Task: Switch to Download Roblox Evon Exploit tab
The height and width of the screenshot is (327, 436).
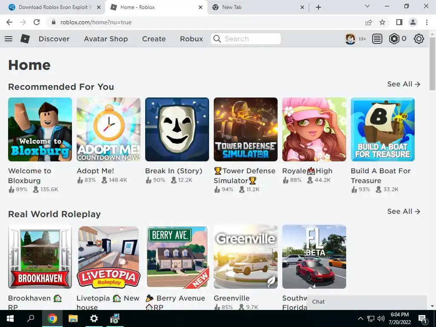Action: (55, 7)
